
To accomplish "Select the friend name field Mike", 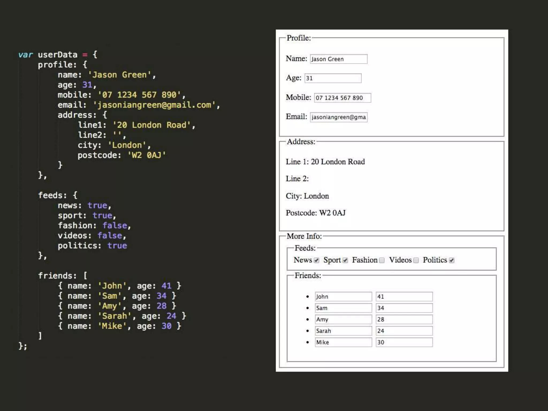I will [343, 342].
